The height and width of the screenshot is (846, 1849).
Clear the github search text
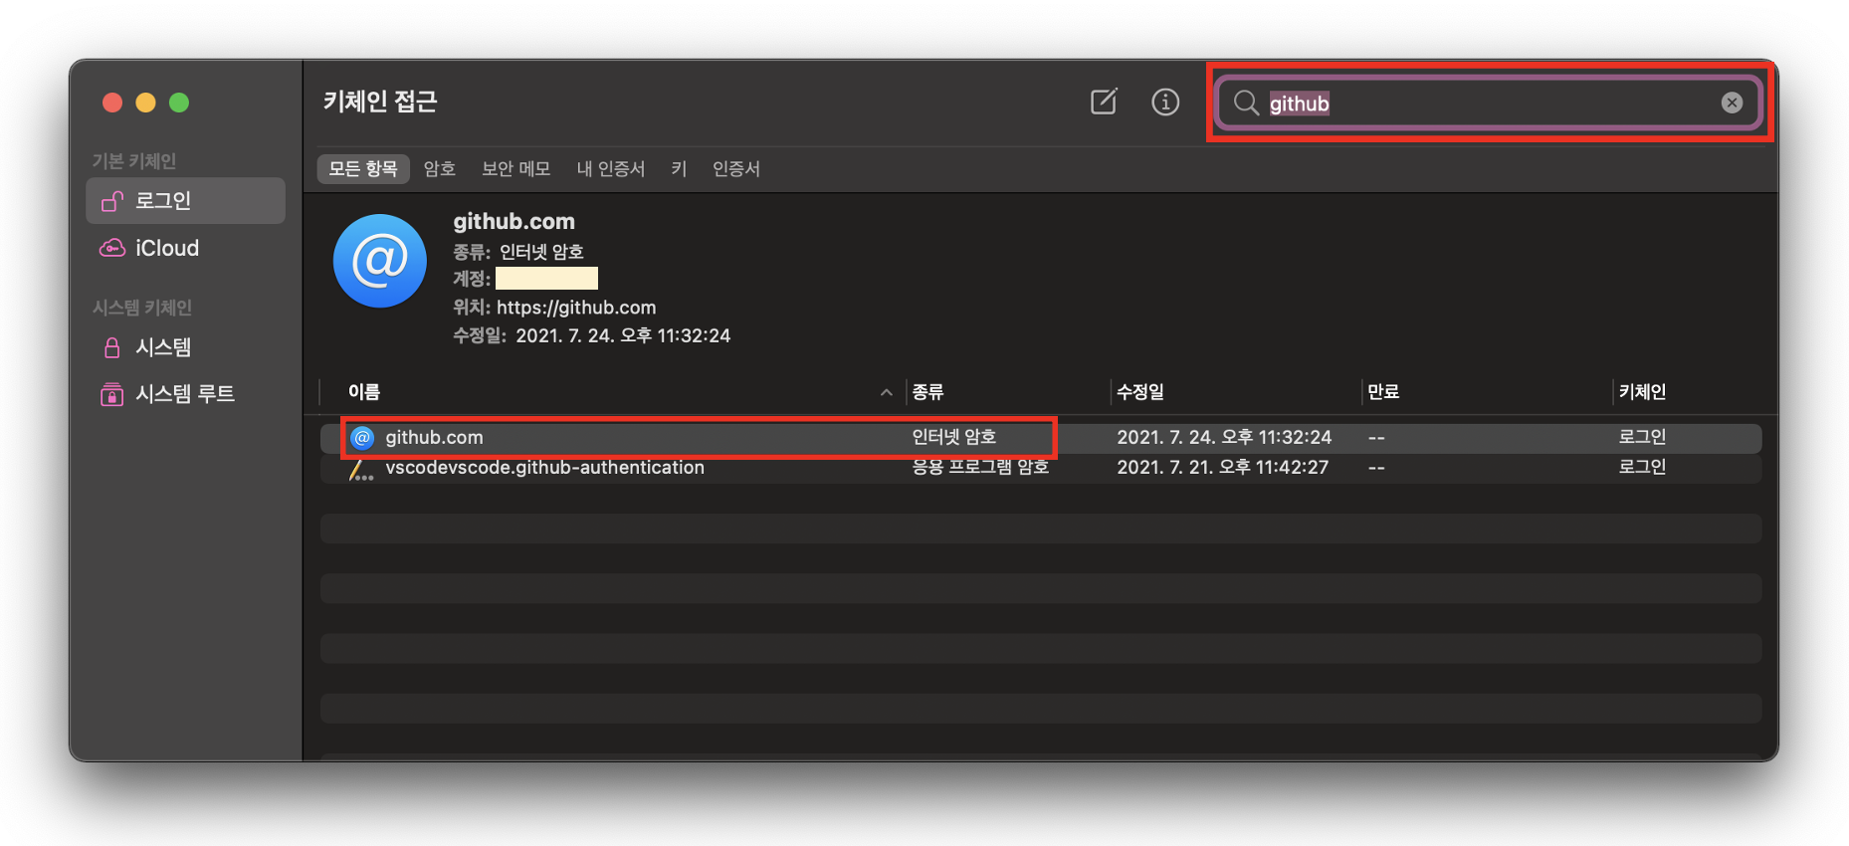click(x=1732, y=103)
